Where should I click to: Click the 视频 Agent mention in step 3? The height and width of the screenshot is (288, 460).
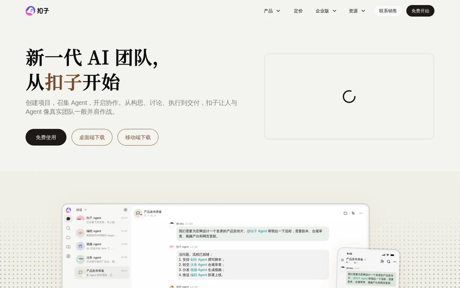tap(199, 270)
